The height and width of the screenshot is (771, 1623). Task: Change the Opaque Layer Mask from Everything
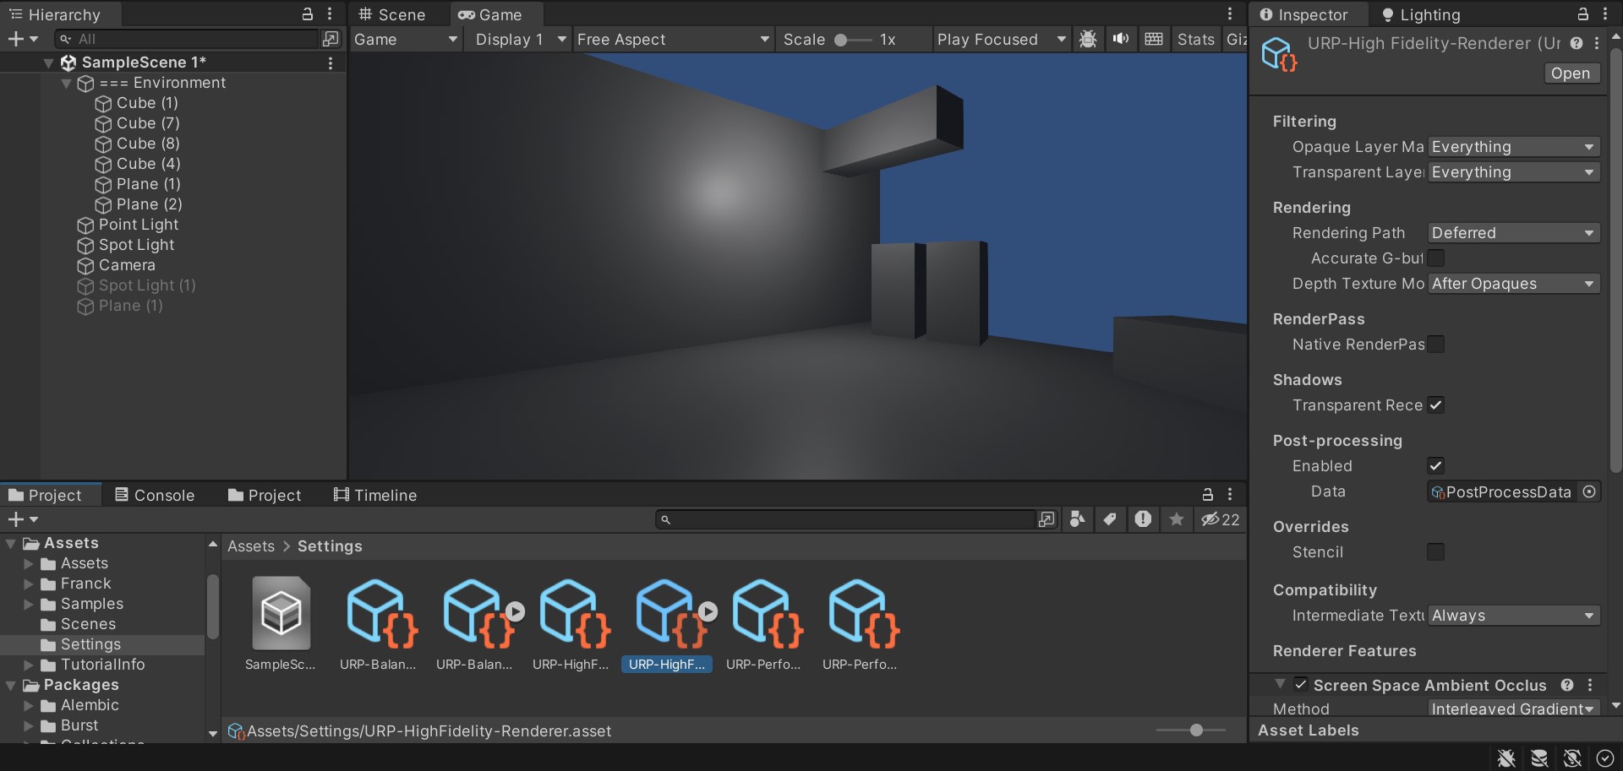(x=1512, y=147)
